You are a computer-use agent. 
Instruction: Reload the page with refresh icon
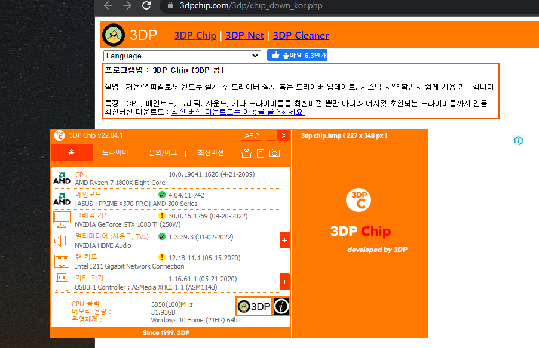click(146, 5)
